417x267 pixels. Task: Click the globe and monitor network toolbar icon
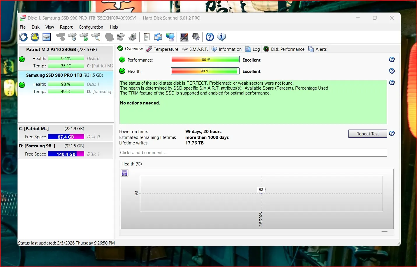point(170,37)
